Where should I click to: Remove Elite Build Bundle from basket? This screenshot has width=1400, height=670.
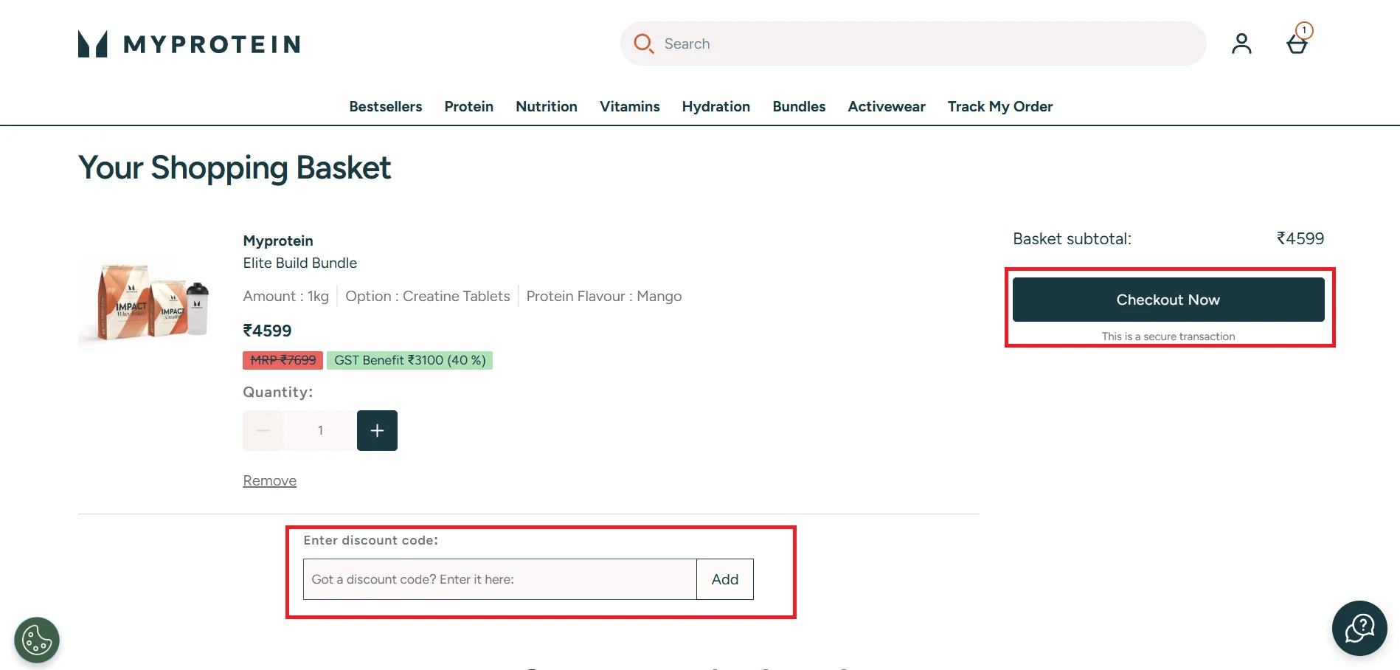pyautogui.click(x=269, y=480)
